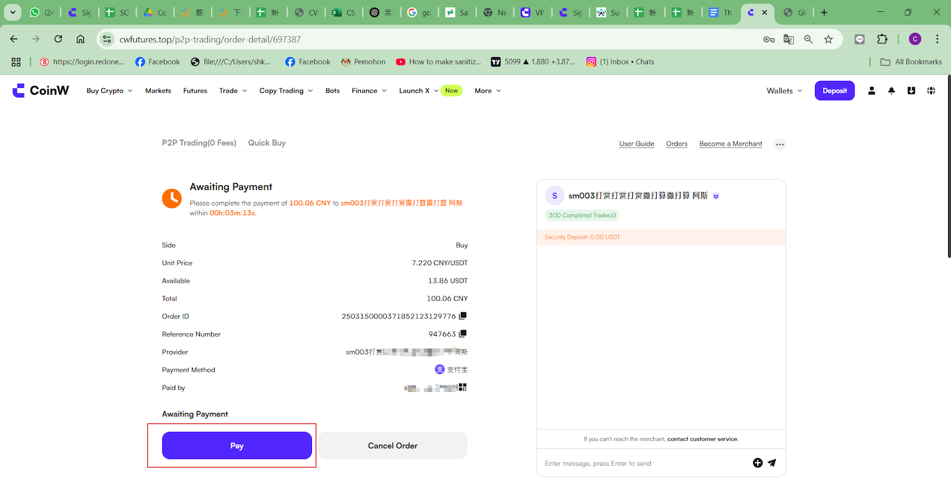951x493 pixels.
Task: Click the chat message input field
Action: tap(645, 463)
